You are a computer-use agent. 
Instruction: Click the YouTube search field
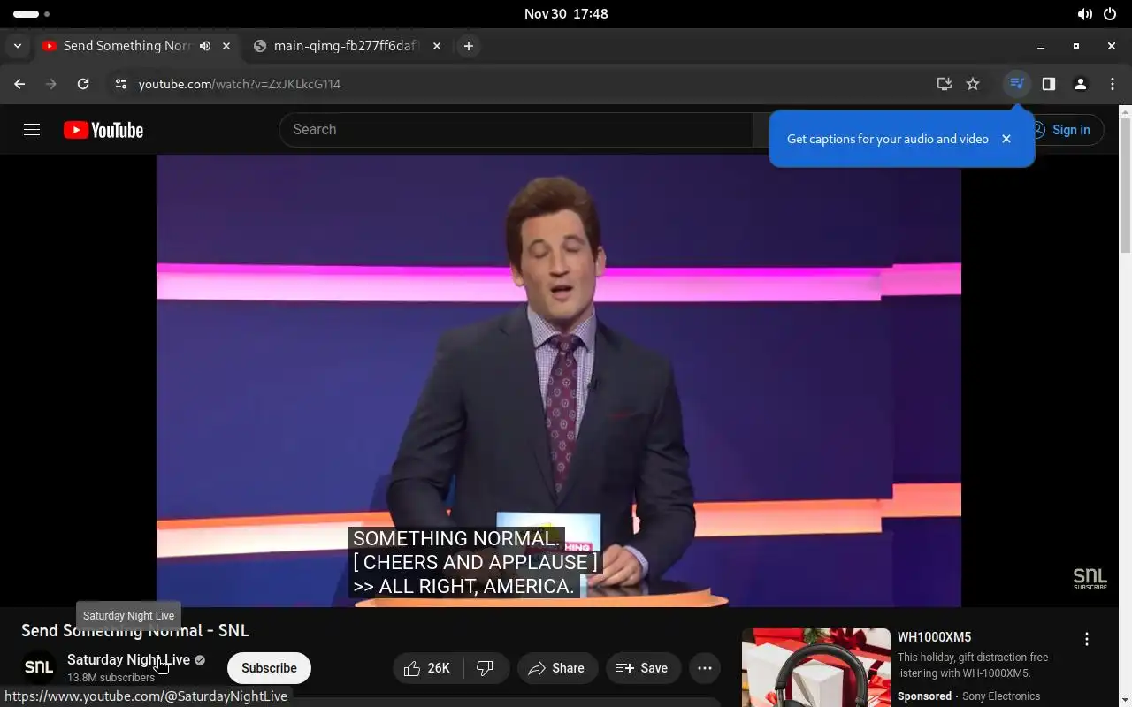click(x=516, y=129)
